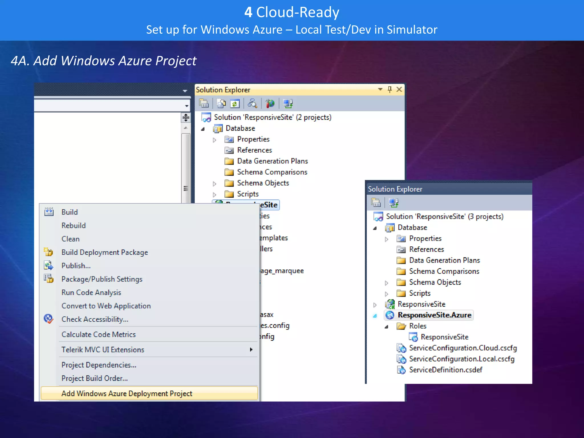Click the editor split-window handle icon
Image resolution: width=584 pixels, height=438 pixels.
point(186,117)
